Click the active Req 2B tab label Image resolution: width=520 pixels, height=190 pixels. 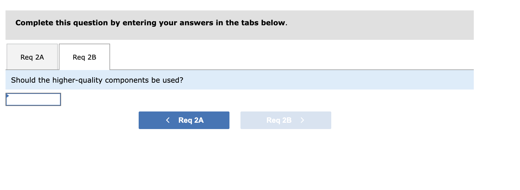pyautogui.click(x=84, y=57)
